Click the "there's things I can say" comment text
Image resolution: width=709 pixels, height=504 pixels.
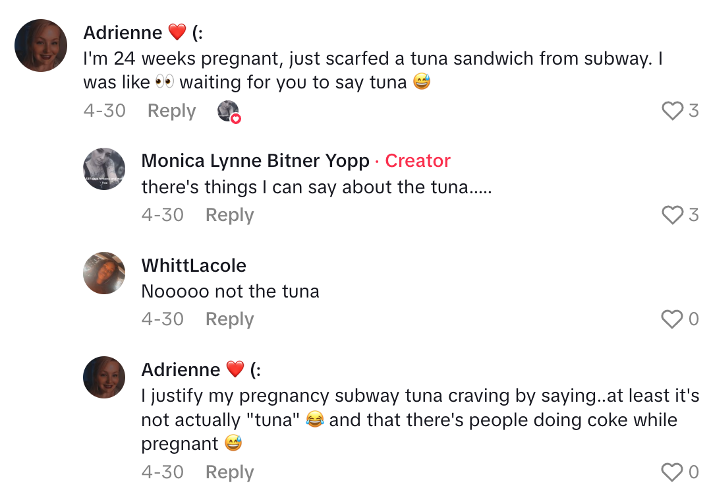click(316, 187)
